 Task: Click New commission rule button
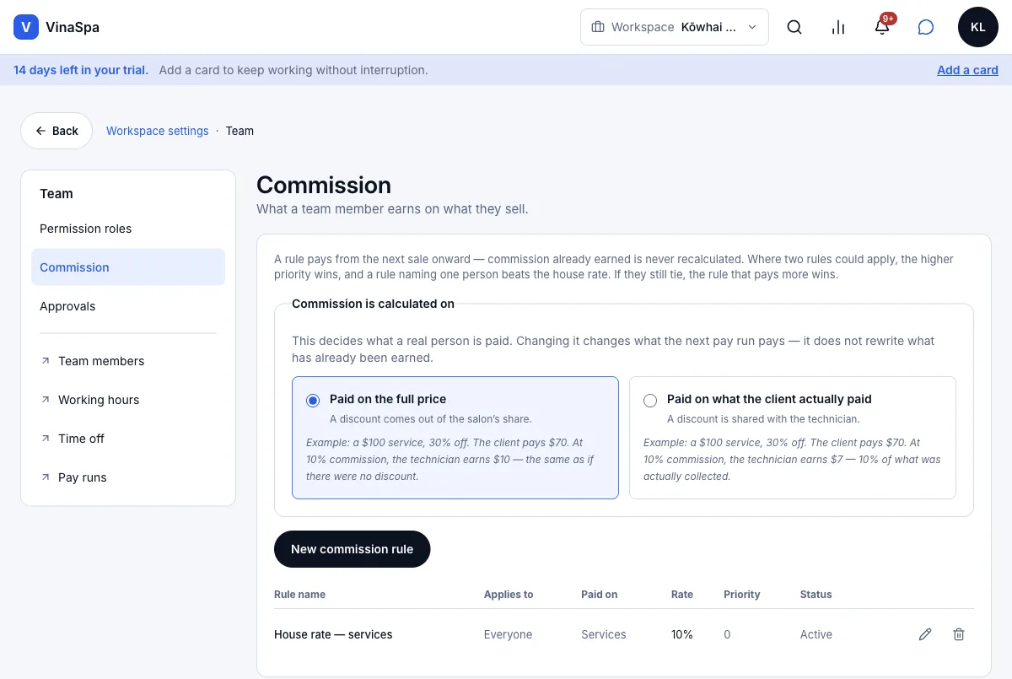pyautogui.click(x=352, y=549)
